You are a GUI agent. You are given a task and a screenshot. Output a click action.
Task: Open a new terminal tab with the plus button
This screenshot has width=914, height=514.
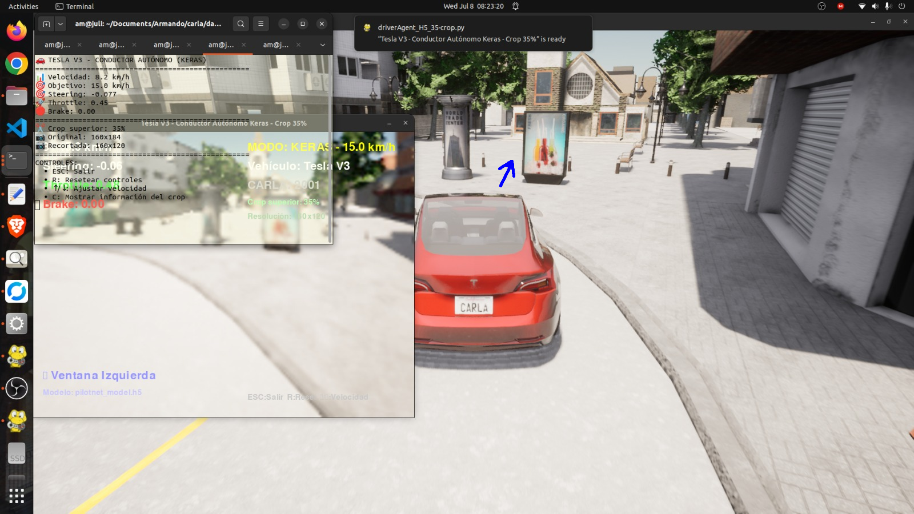tap(46, 23)
